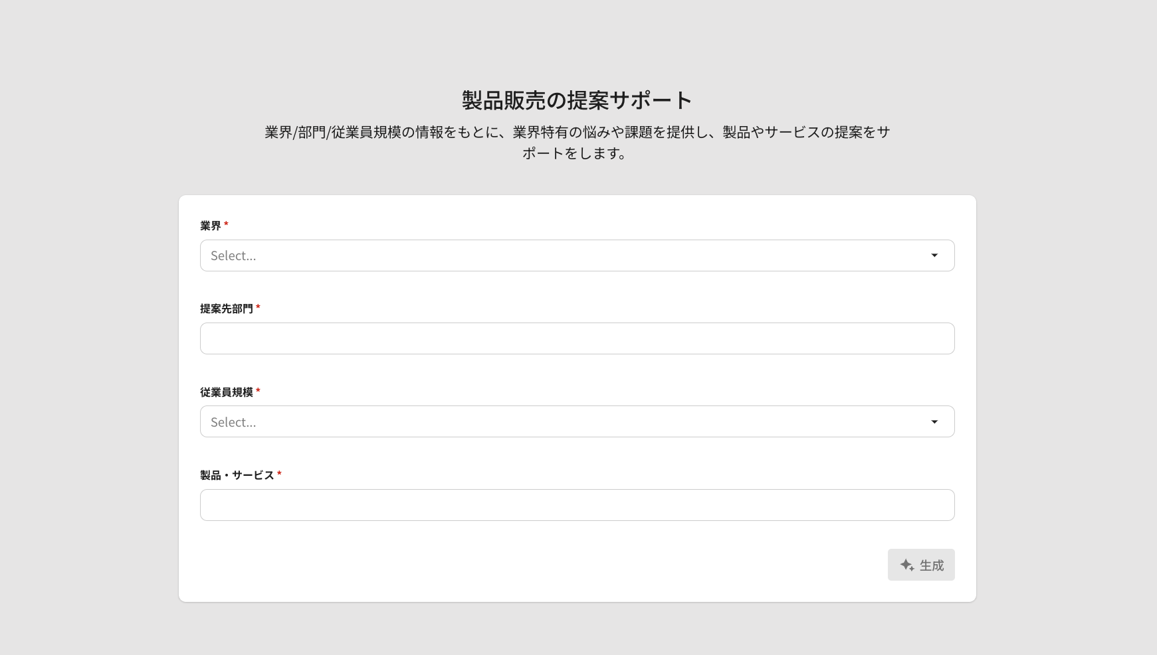The image size is (1157, 655).
Task: Click the 提案先部門 field label
Action: click(x=227, y=309)
